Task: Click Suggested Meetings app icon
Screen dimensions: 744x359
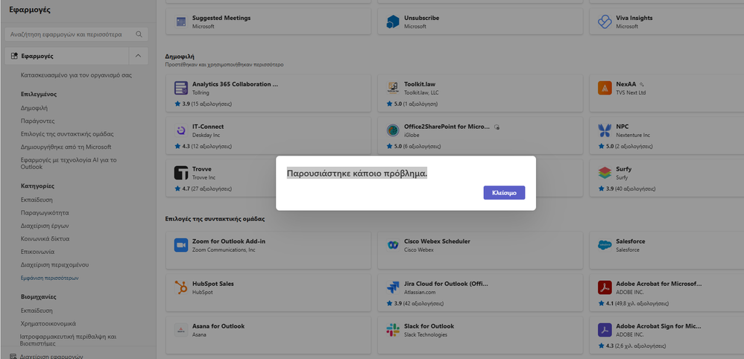Action: tap(180, 22)
